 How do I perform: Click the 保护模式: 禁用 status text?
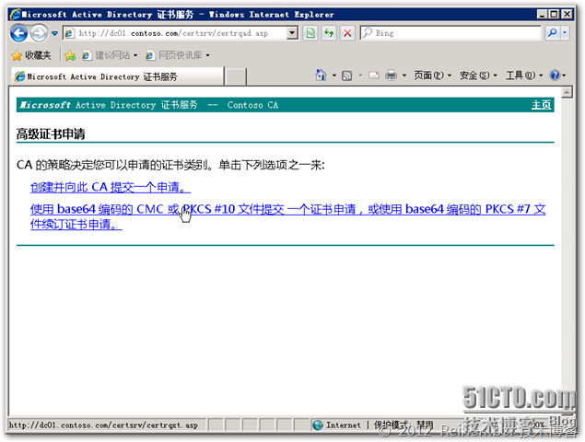tap(404, 425)
